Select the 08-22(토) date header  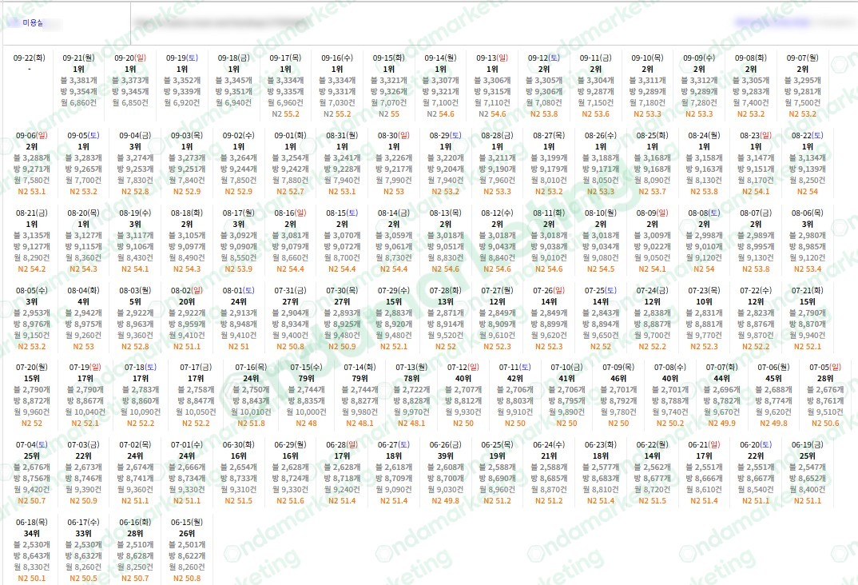point(807,135)
